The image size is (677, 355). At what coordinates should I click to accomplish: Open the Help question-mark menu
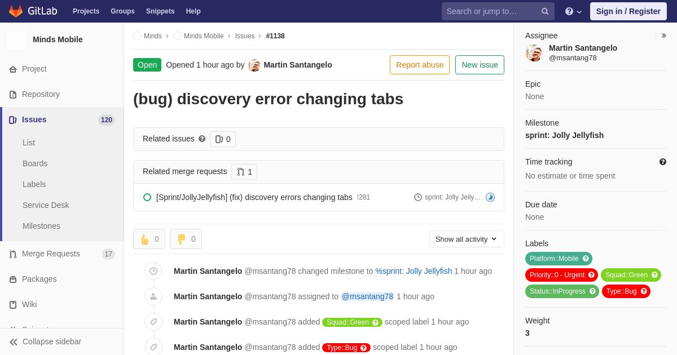(x=573, y=11)
